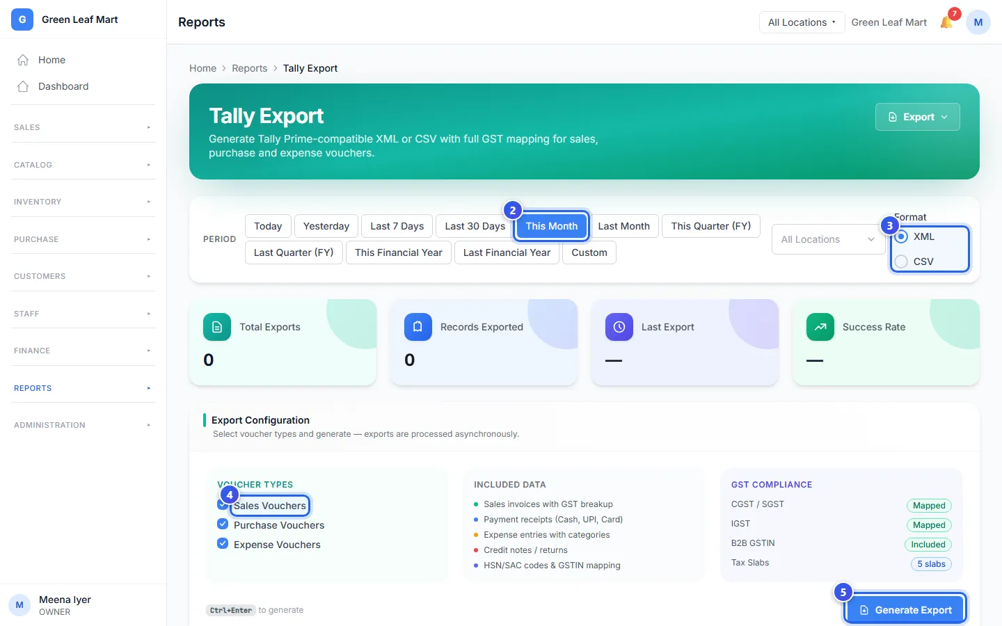Open the All Locations filter in period bar
This screenshot has width=1002, height=626.
coord(828,239)
